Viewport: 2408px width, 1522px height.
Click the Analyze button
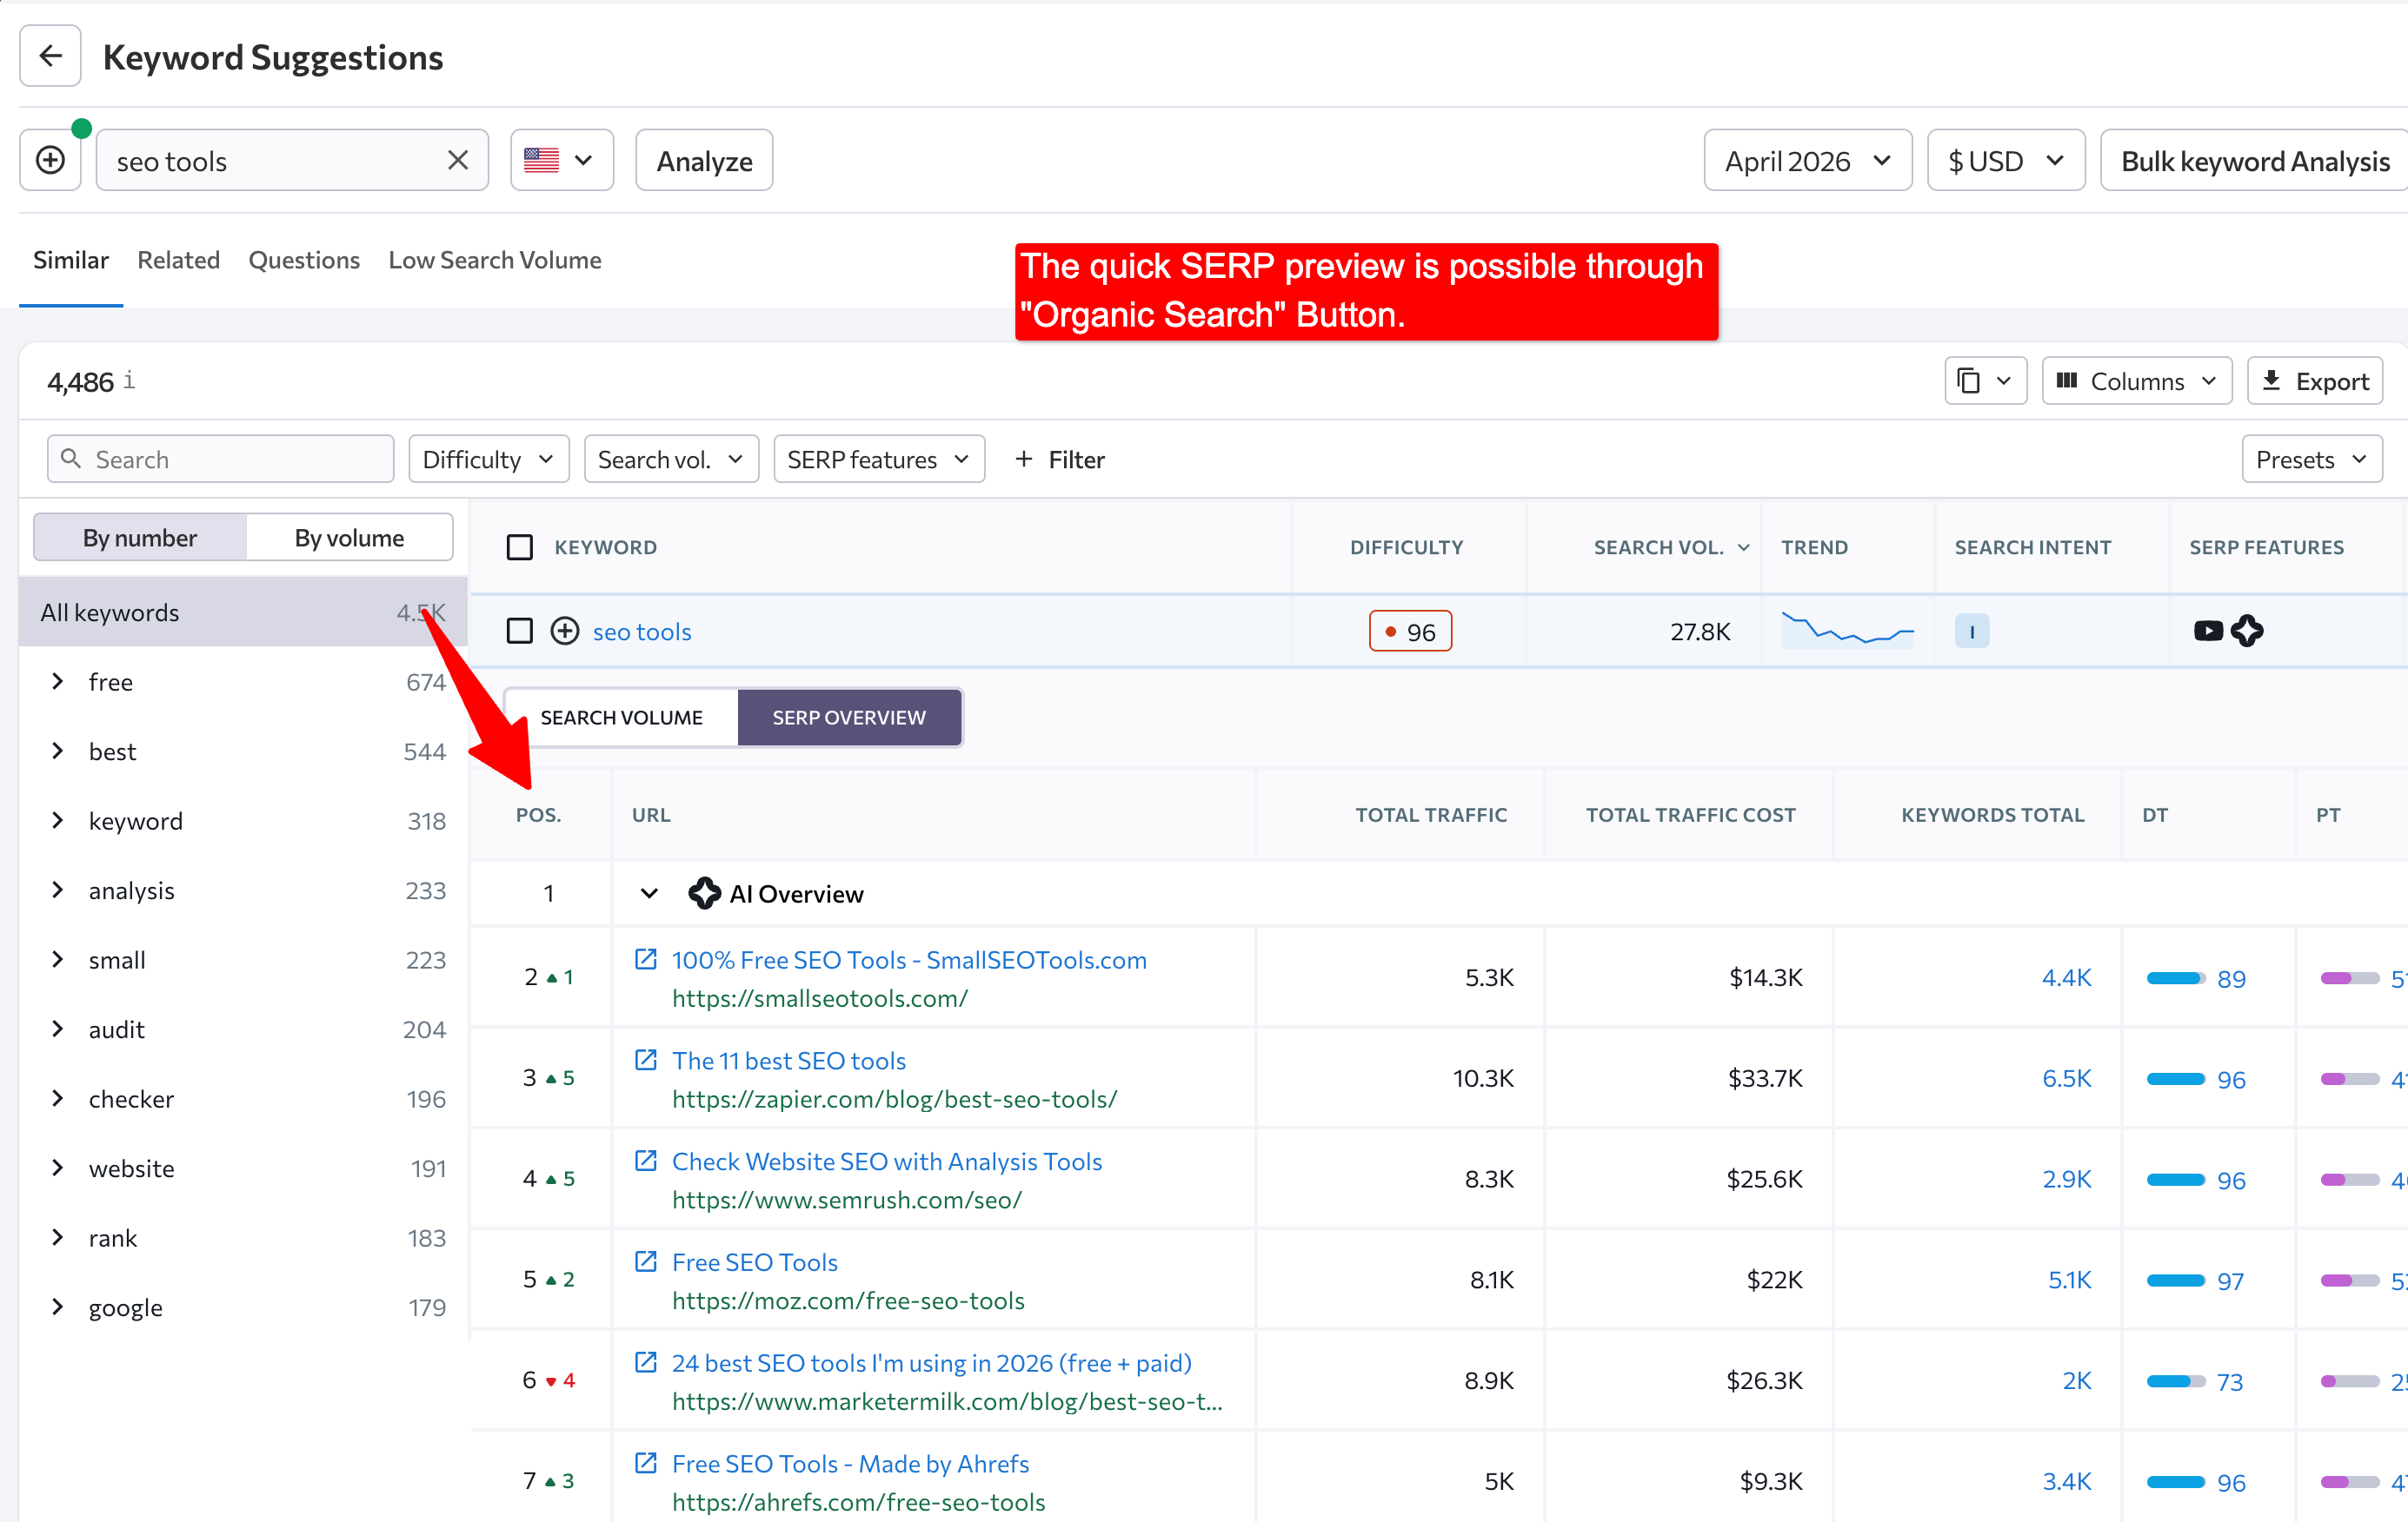(x=704, y=160)
